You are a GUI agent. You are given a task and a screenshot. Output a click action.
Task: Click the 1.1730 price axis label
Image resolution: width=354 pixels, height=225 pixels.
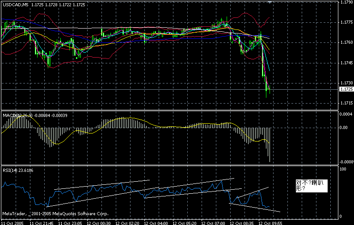tap(347, 83)
